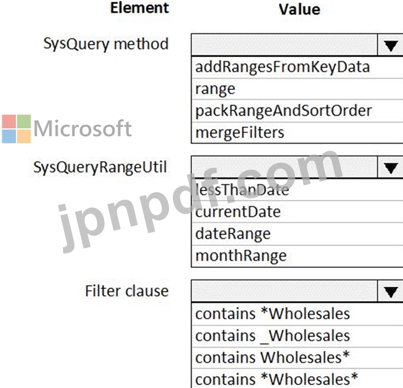Viewport: 403px width, 388px height.
Task: Choose contains _Wholesales option
Action: 272,335
